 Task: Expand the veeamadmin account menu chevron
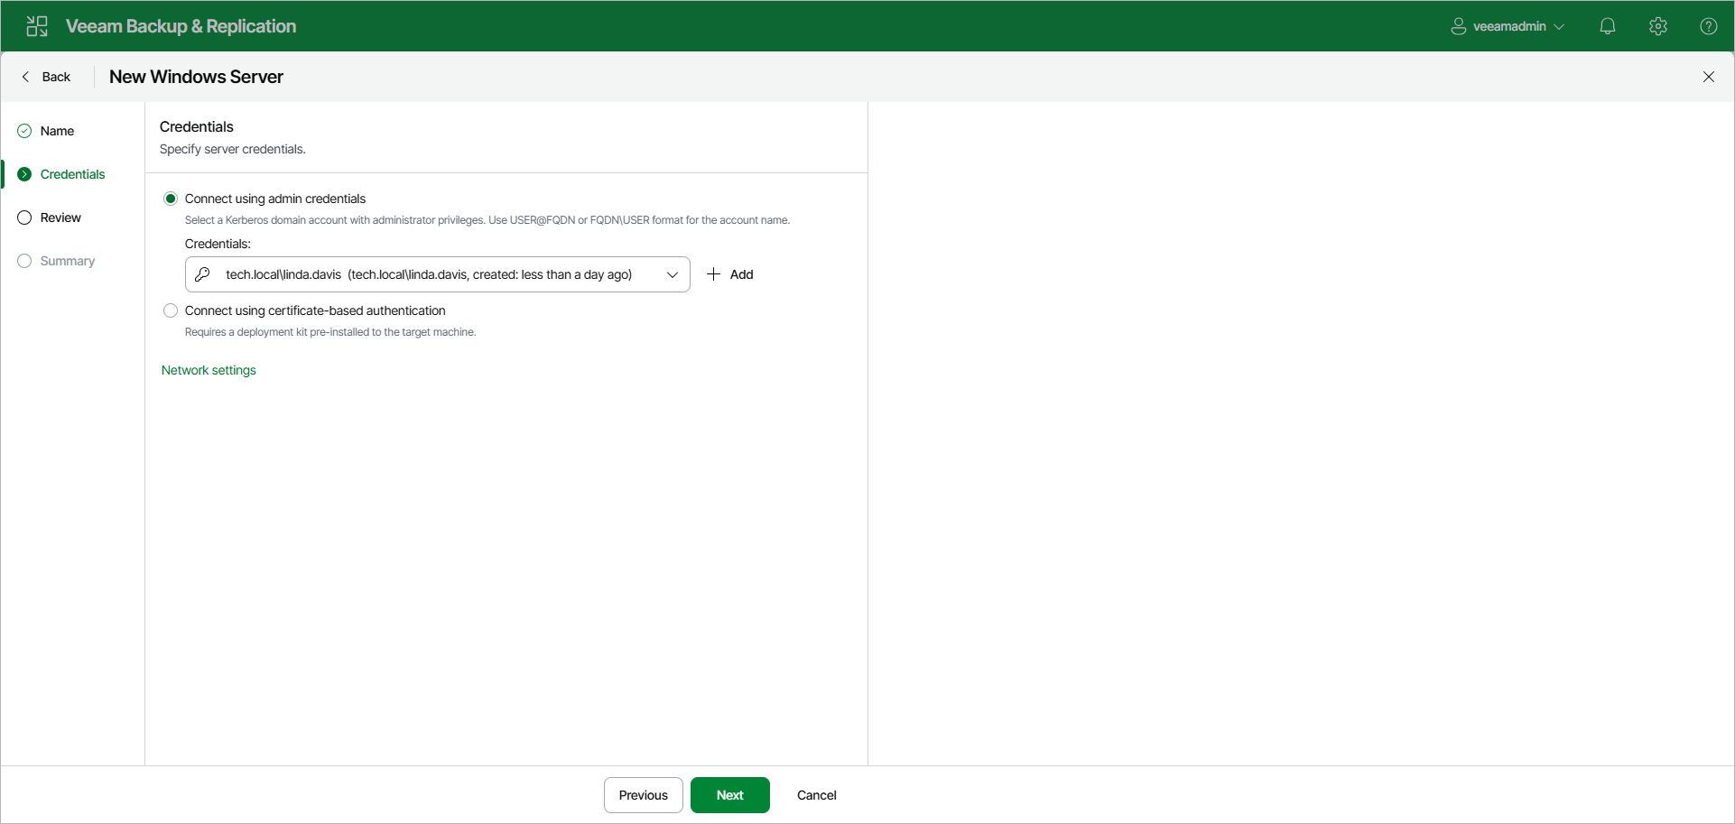(x=1559, y=27)
